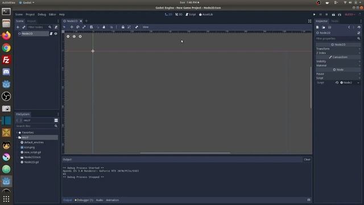Toggle smart snapping in the viewport toolbar
This screenshot has height=205, width=364.
click(111, 27)
